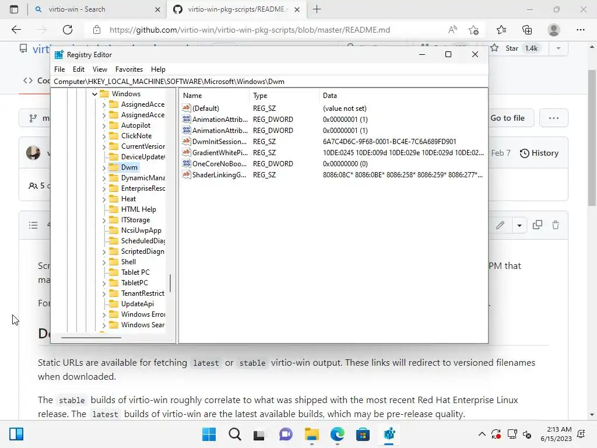This screenshot has width=597, height=448.
Task: Open the Star dropdown arrow on GitHub
Action: pyautogui.click(x=558, y=48)
